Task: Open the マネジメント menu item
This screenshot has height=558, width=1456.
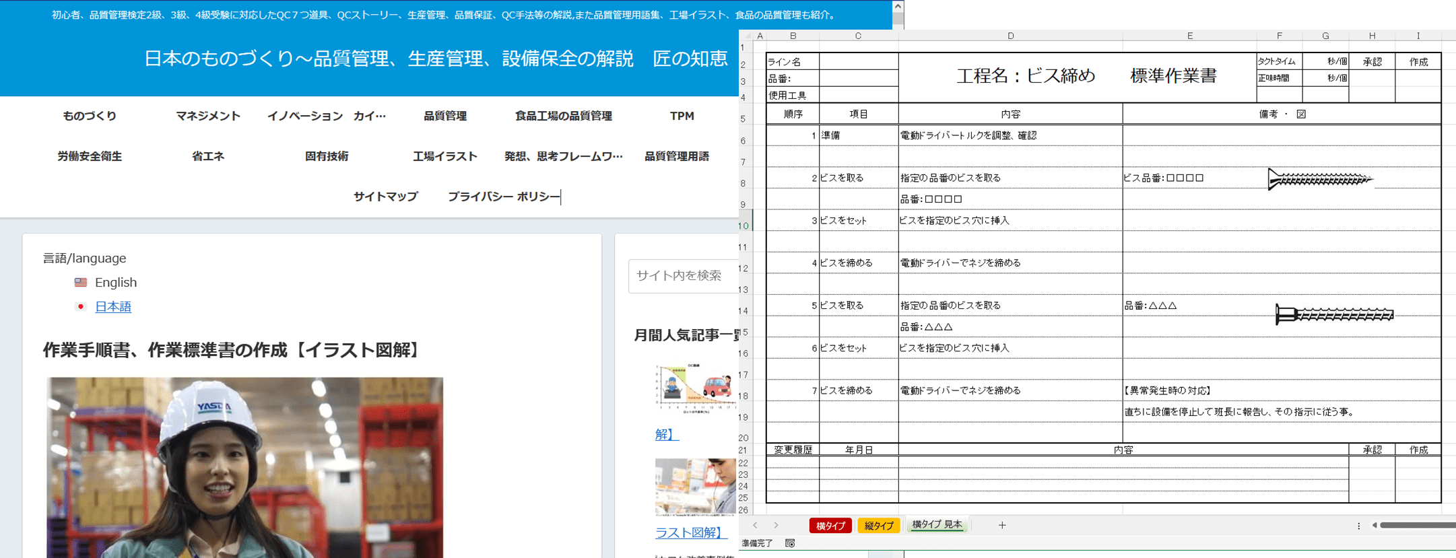Action: pyautogui.click(x=208, y=116)
